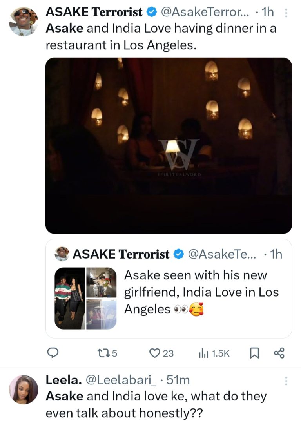
Task: Click small avatar in quoted tweet
Action: [62, 254]
